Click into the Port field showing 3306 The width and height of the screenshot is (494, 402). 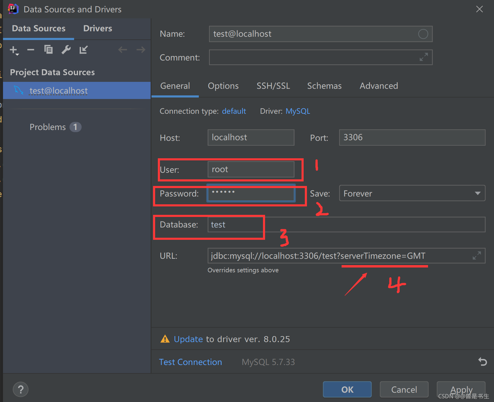pos(412,138)
